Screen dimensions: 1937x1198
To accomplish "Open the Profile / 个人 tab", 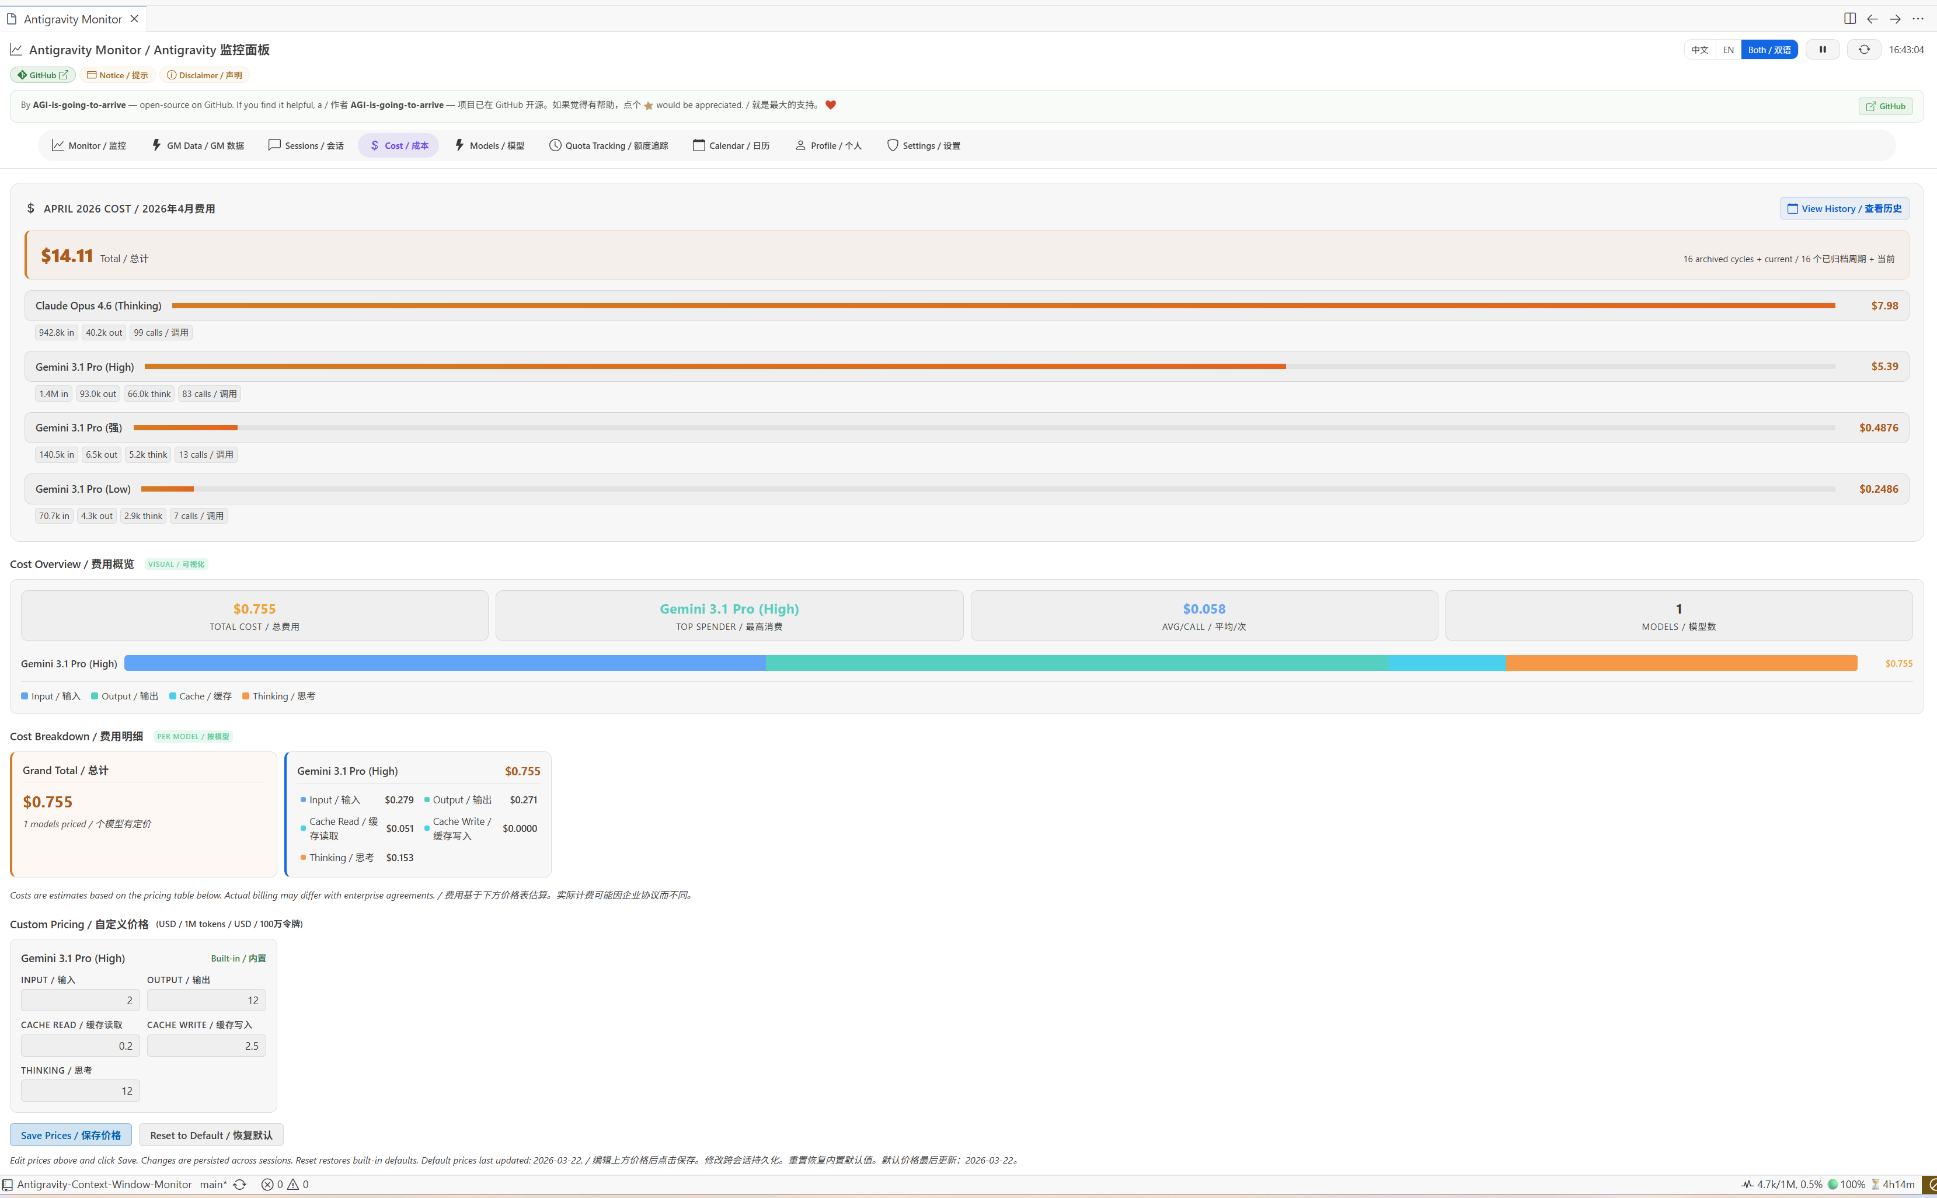I will (828, 145).
